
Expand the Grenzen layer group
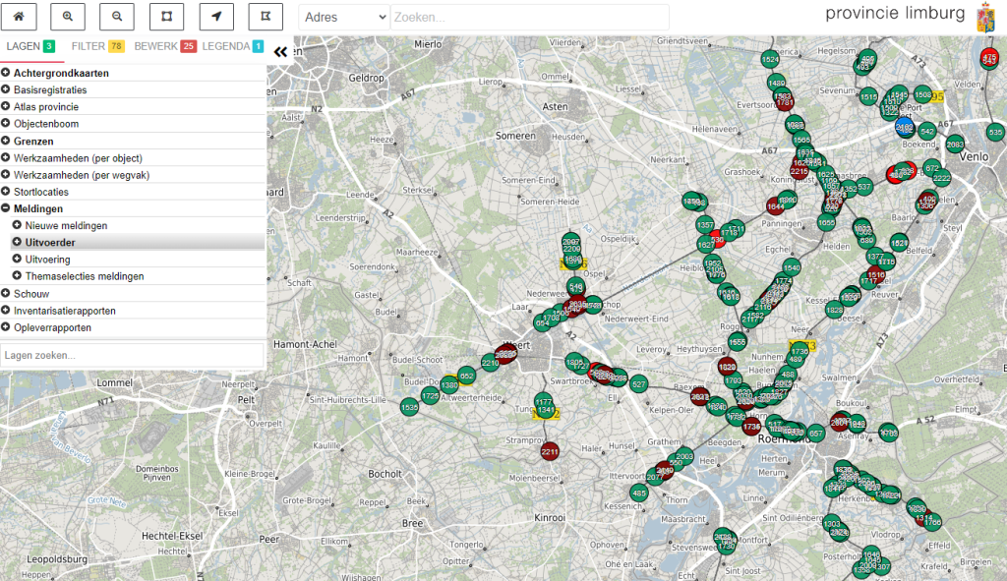tap(6, 141)
